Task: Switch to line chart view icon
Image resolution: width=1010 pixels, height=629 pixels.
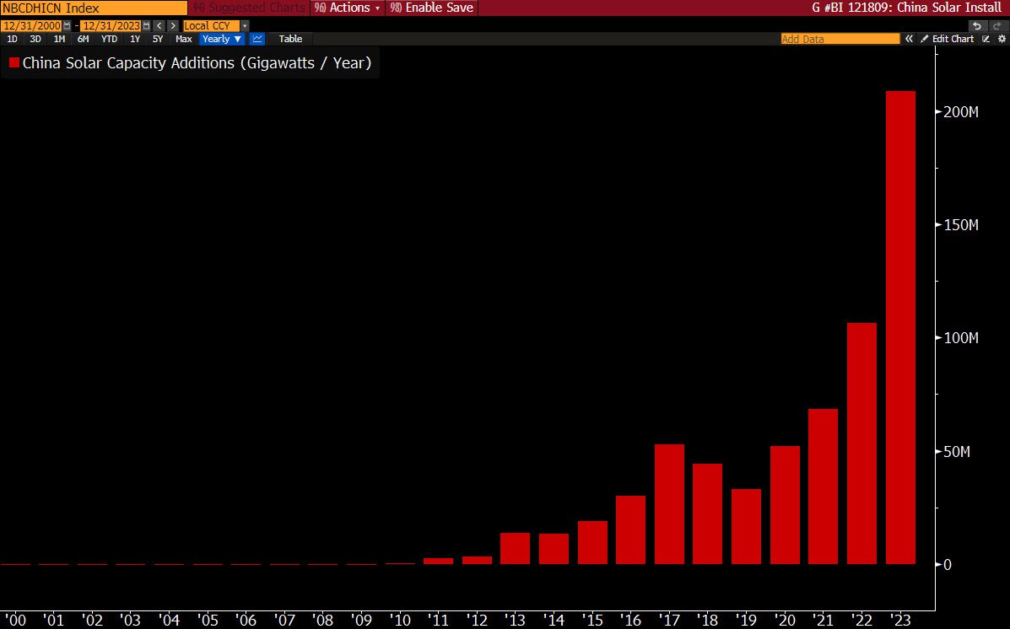Action: 257,39
